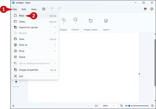Click the Image Creator label

(x=91, y=30)
